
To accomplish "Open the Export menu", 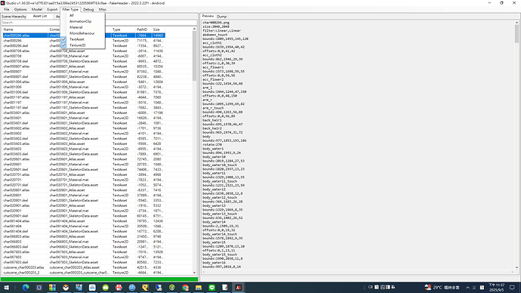I will click(x=52, y=9).
